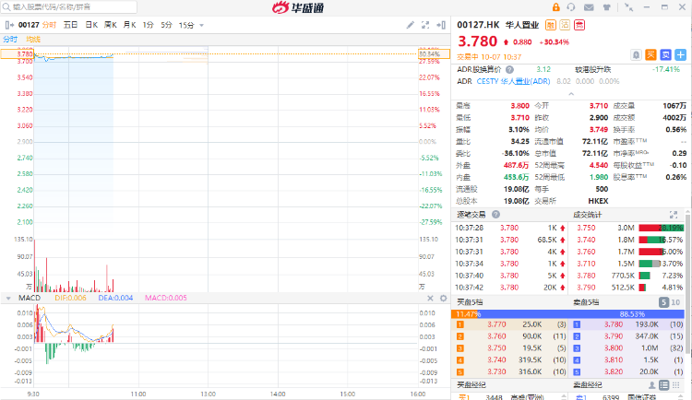Click the right panel vertical scrollbar
The image size is (692, 400).
click(x=688, y=282)
